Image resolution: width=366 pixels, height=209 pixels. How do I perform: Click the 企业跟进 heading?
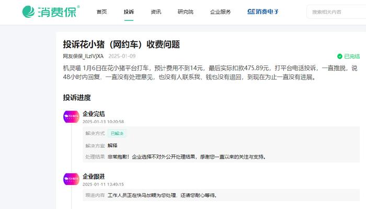pos(94,177)
